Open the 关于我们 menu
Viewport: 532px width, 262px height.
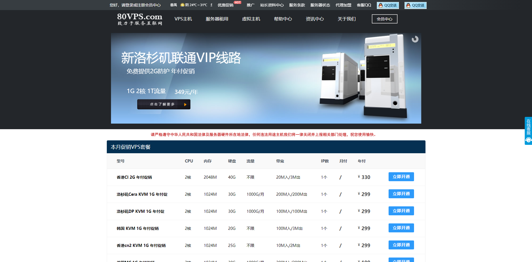click(347, 19)
